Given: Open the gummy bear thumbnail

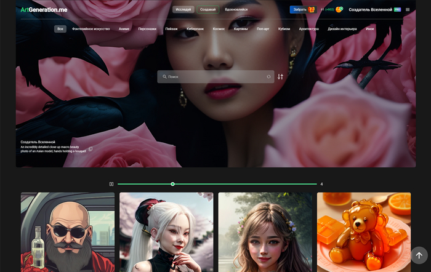Looking at the screenshot, I should pyautogui.click(x=364, y=232).
